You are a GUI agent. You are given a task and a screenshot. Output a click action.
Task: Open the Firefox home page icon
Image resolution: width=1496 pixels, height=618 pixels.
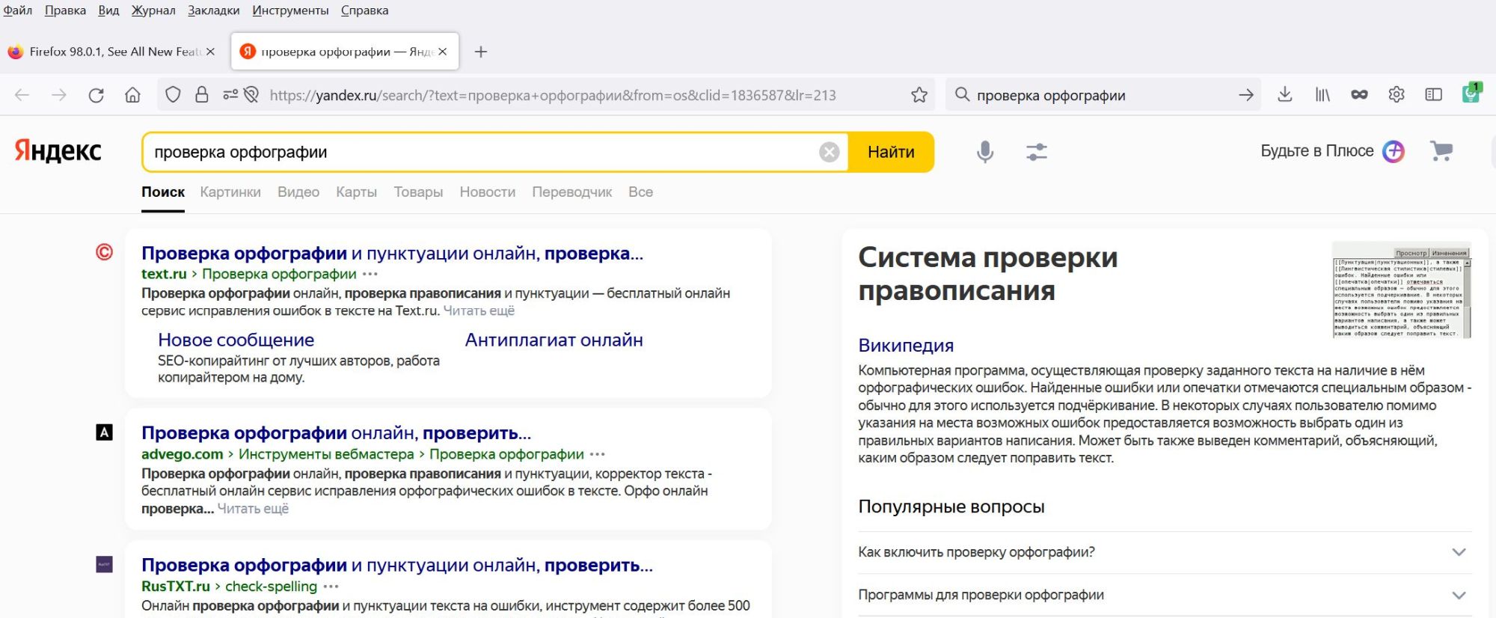132,95
